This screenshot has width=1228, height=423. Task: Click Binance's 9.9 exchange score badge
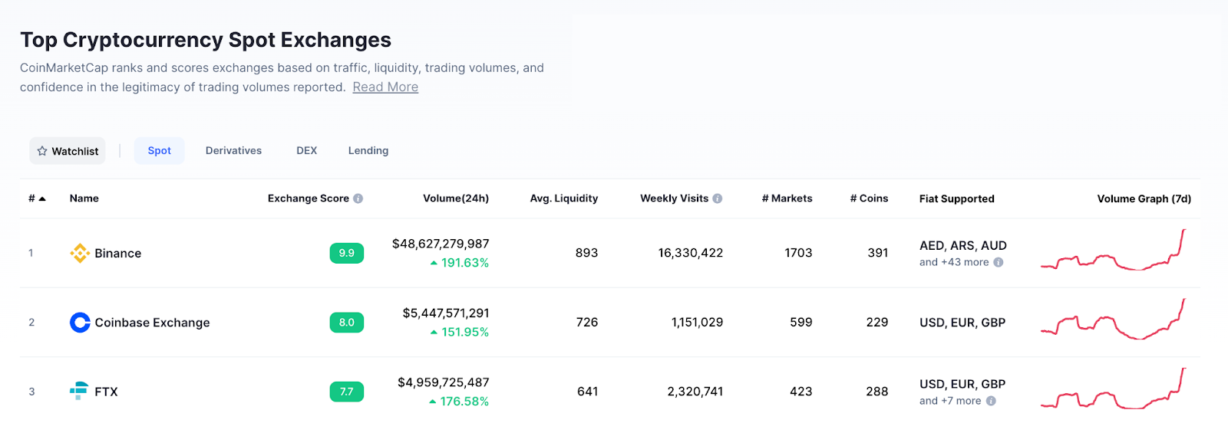(347, 253)
